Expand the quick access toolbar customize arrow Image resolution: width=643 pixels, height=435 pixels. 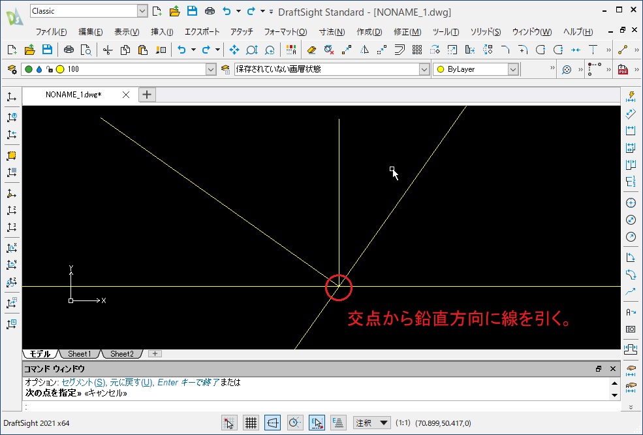tap(271, 12)
